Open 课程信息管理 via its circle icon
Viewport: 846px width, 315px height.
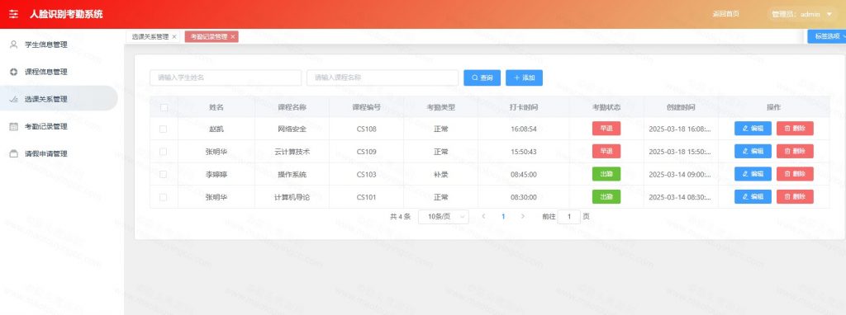14,73
